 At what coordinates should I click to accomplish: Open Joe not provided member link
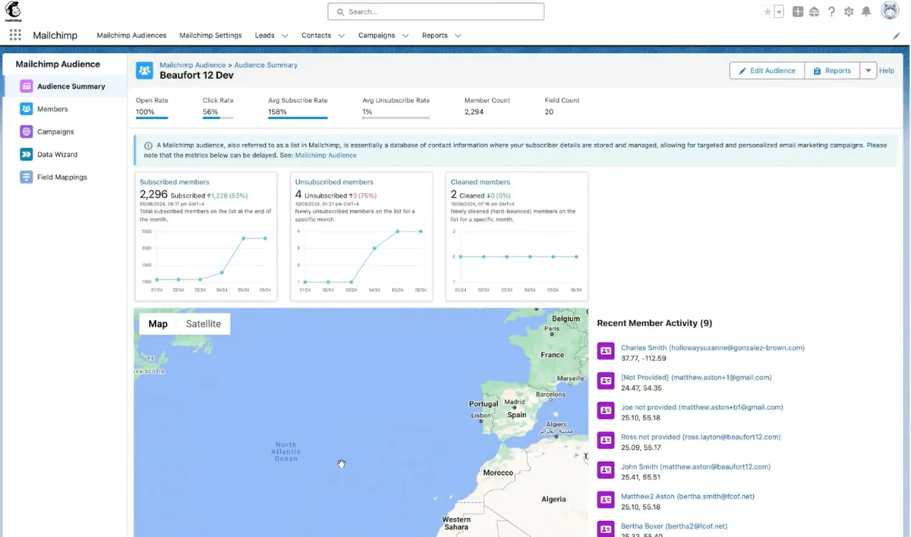[x=702, y=407]
